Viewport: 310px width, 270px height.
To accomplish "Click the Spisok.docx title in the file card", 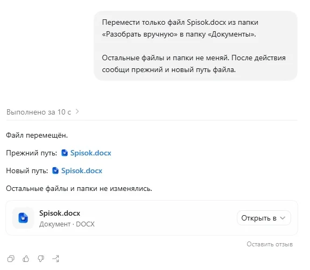I will coord(60,213).
